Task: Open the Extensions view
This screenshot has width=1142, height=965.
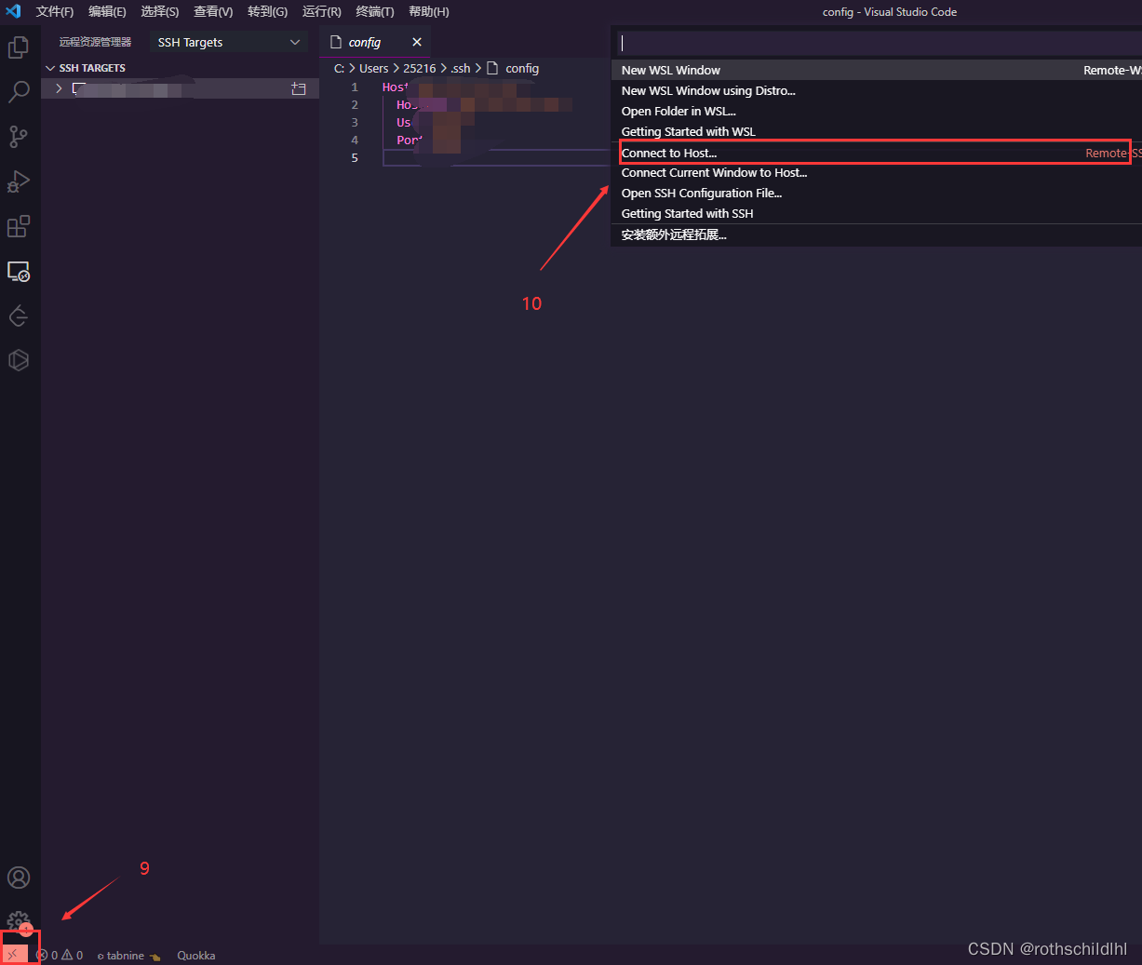Action: (x=19, y=226)
